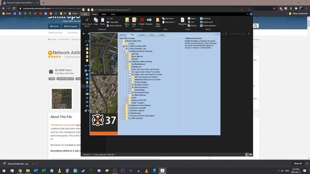The height and width of the screenshot is (174, 310).
Task: Click Home button on Simtropolis nav
Action: 54,26
